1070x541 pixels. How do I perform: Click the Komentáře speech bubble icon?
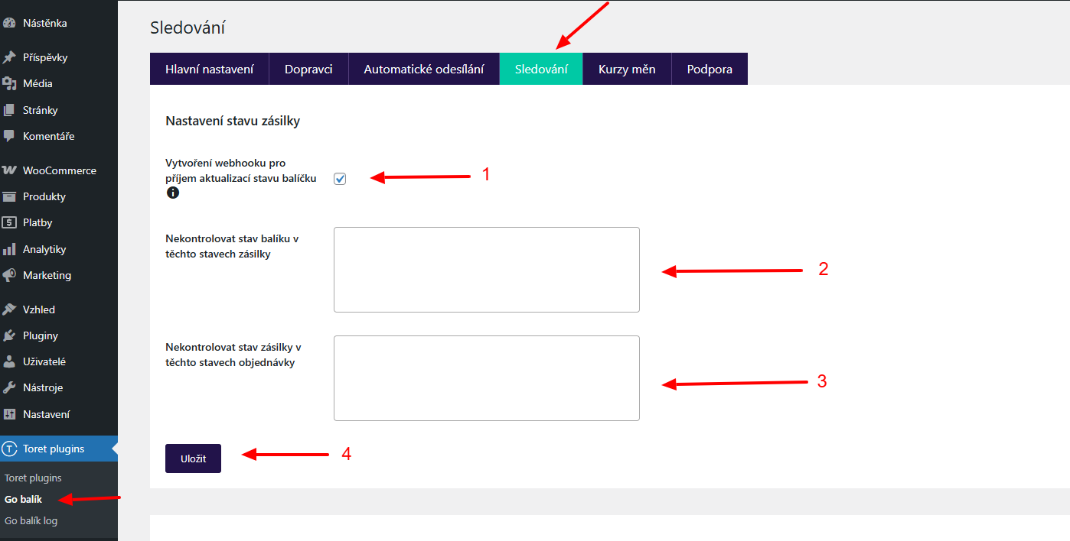click(x=9, y=136)
